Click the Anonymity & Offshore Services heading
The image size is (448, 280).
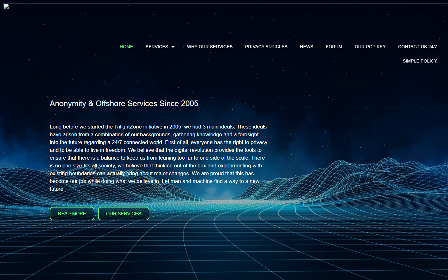[x=124, y=103]
